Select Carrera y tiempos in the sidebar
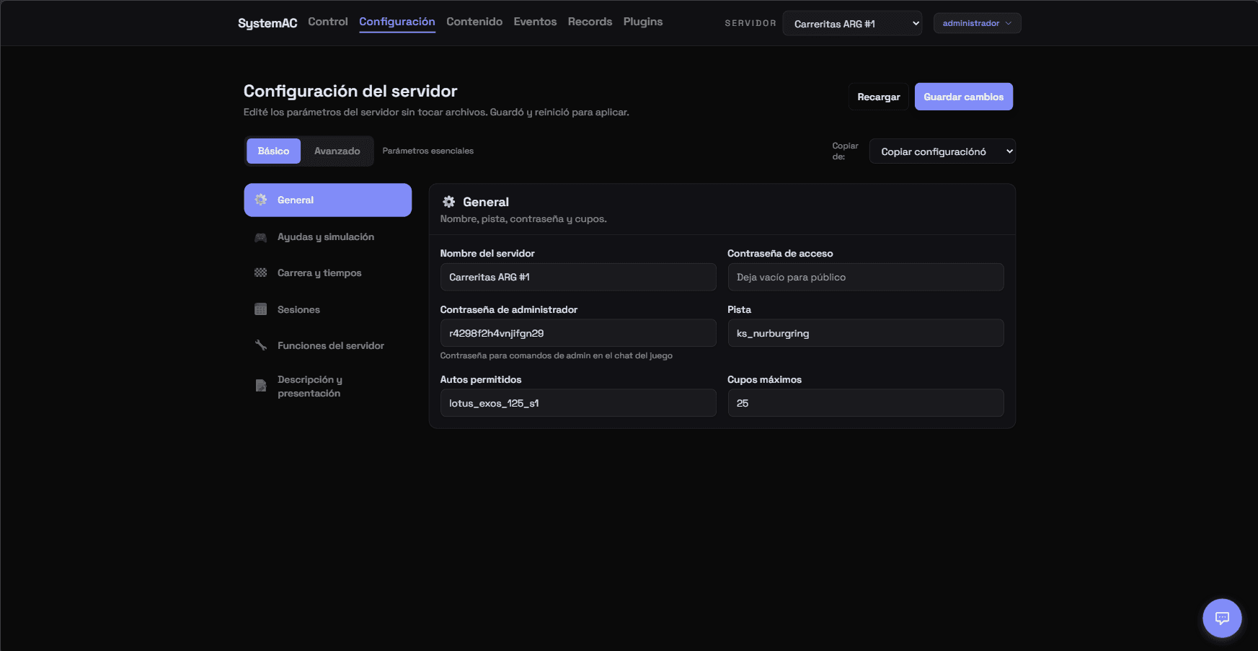 (327, 273)
